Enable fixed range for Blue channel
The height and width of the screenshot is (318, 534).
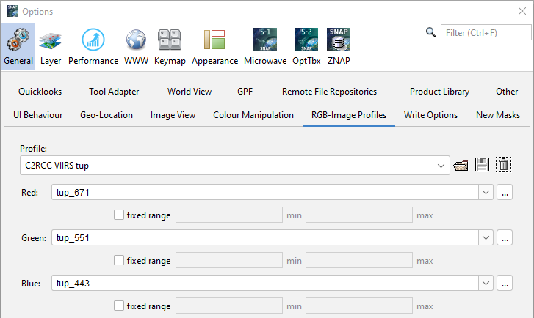119,306
